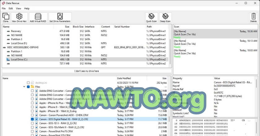Click drive icon beside Partition 1
The width and height of the screenshot is (260, 136).
[x=8, y=51]
